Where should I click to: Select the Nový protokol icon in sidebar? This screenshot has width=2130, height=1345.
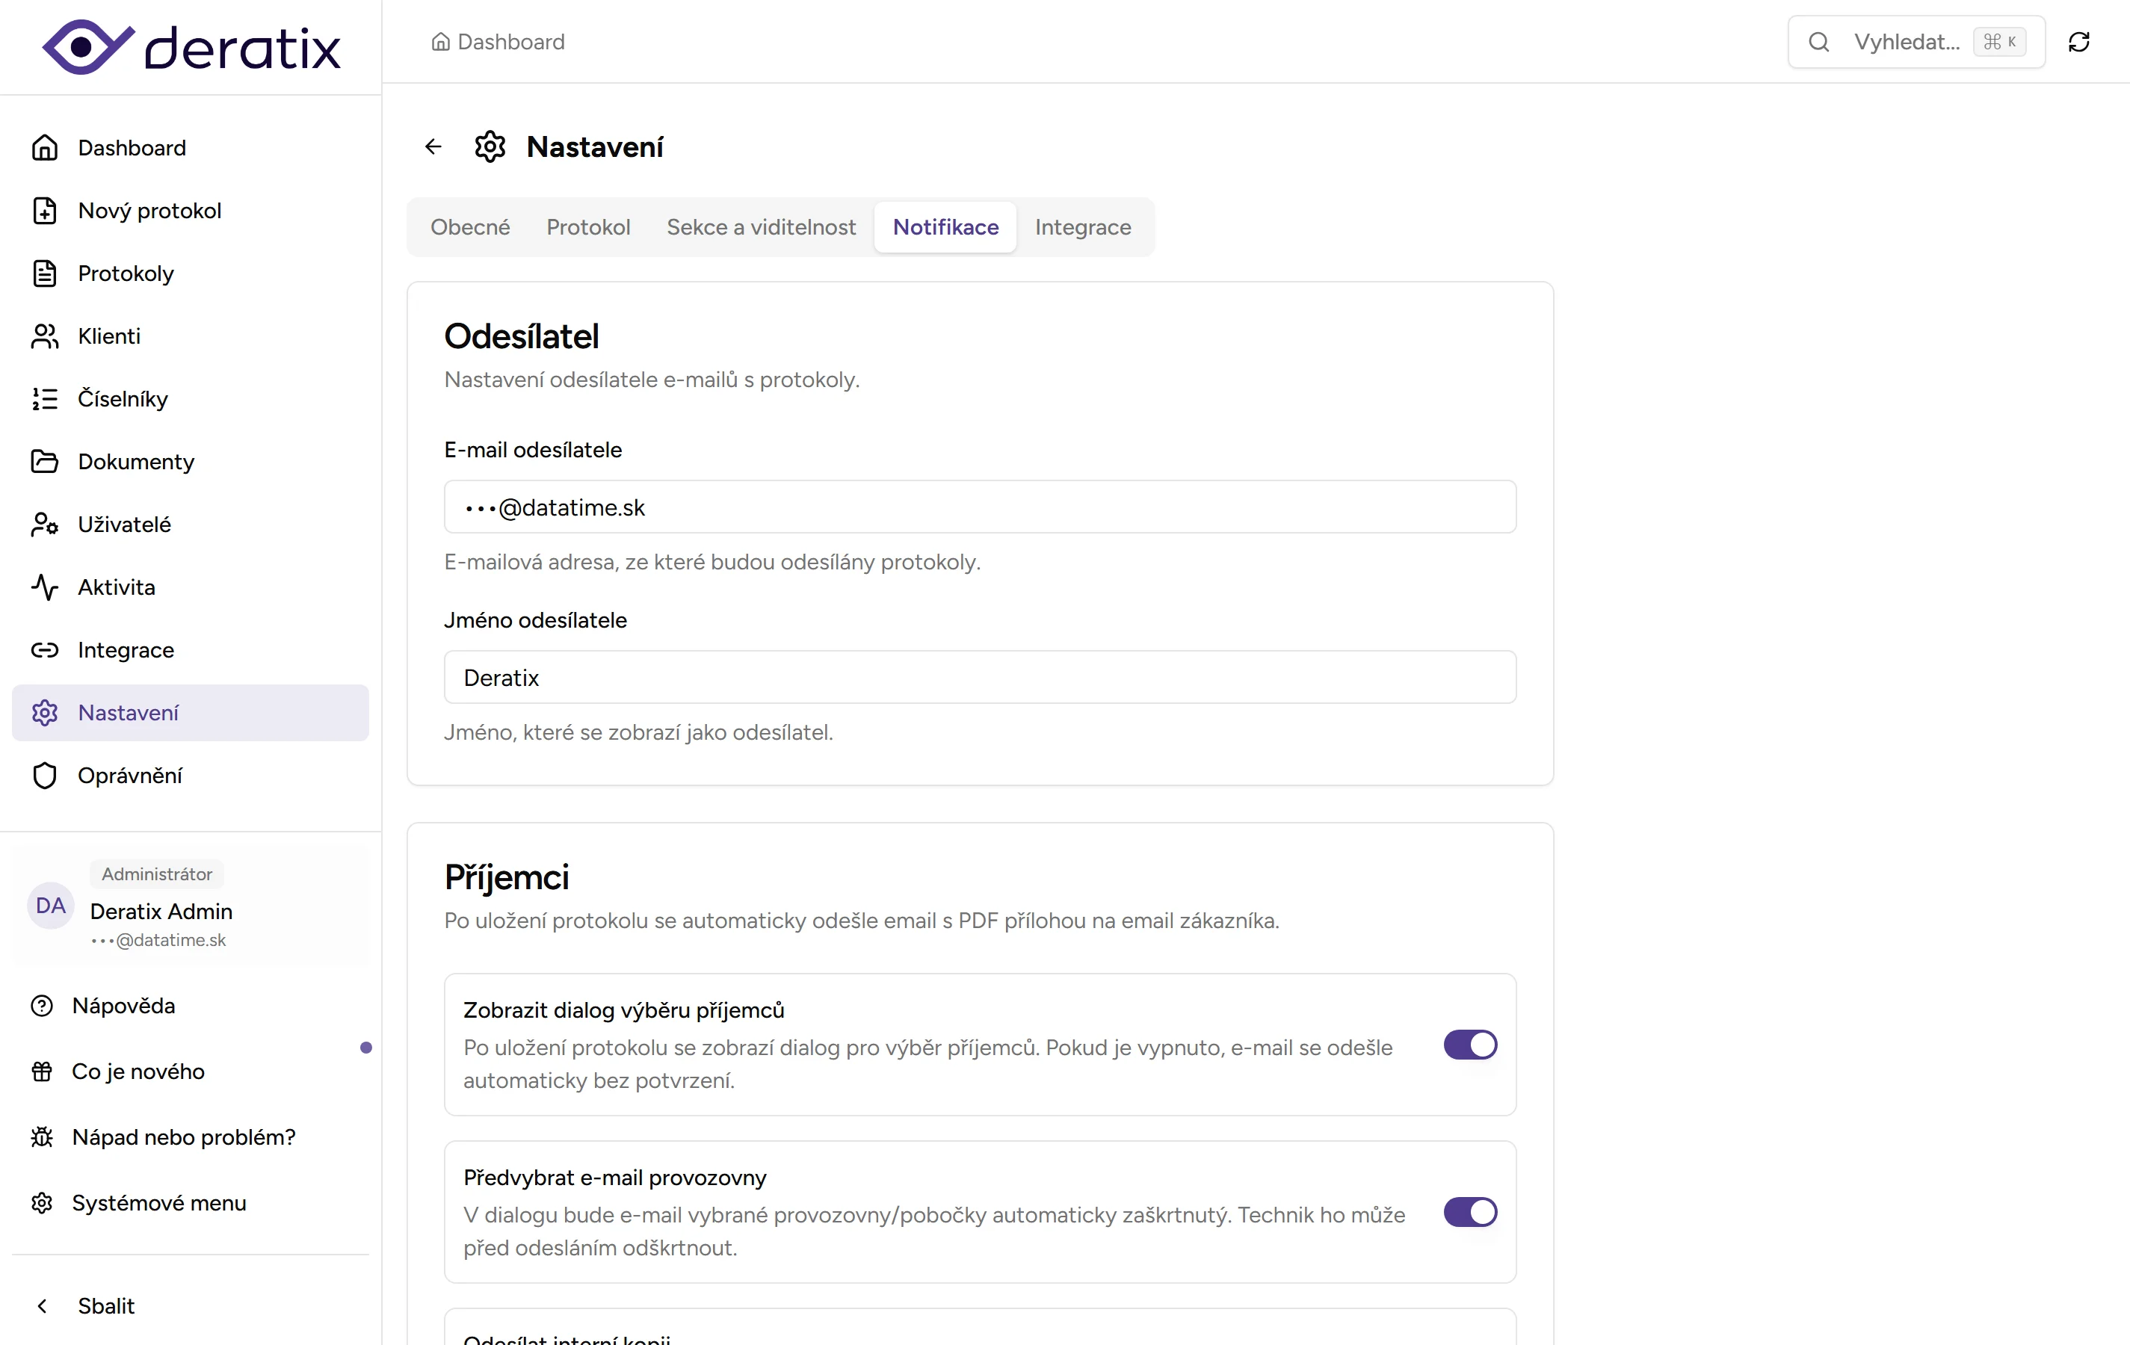(45, 211)
